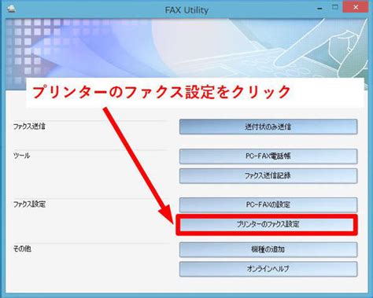Click プリンターのファクス設定 button
The width and height of the screenshot is (373, 298).
coord(267,225)
